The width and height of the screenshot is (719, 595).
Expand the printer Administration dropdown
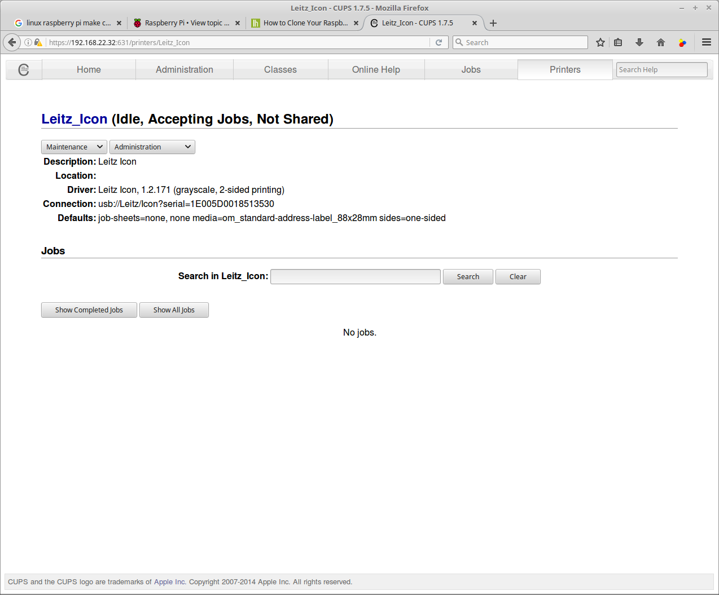152,147
